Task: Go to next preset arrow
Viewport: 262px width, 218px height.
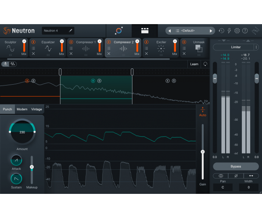Action: (x=211, y=31)
